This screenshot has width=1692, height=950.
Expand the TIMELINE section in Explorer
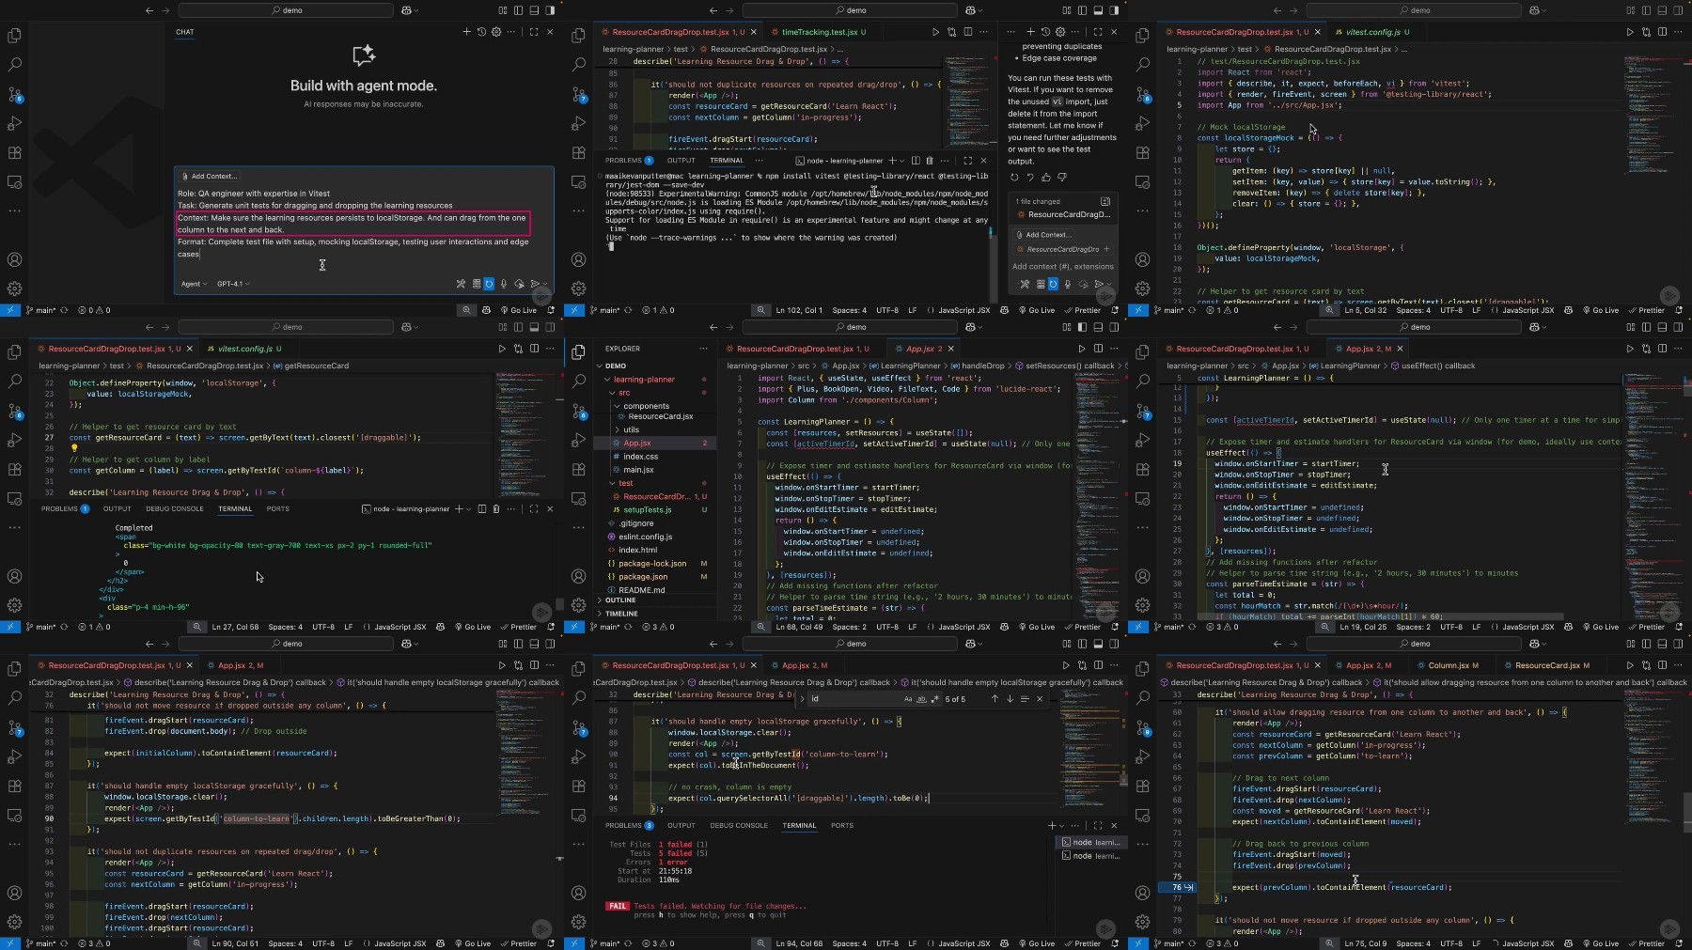(x=621, y=614)
